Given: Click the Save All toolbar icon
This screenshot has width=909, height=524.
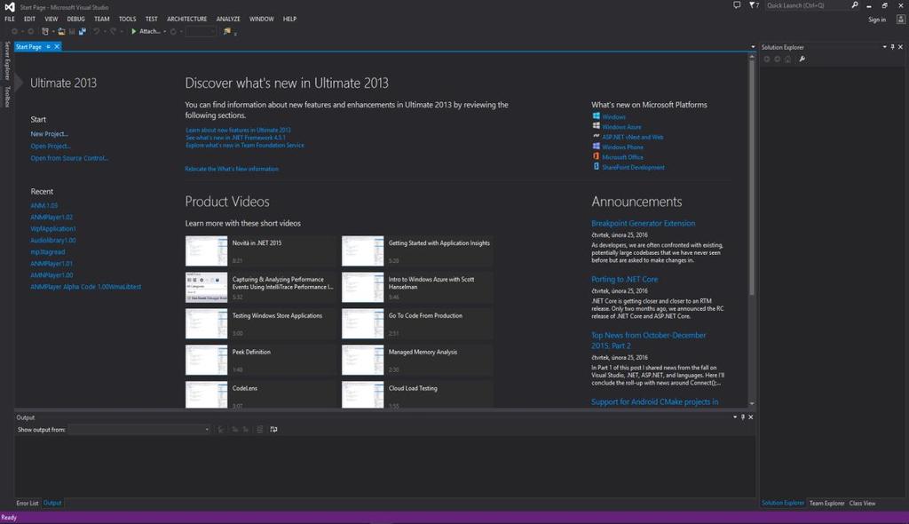Looking at the screenshot, I should (x=83, y=31).
